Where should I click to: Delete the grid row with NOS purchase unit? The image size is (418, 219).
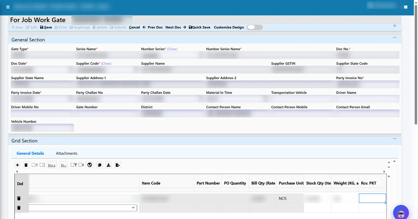pos(19,198)
